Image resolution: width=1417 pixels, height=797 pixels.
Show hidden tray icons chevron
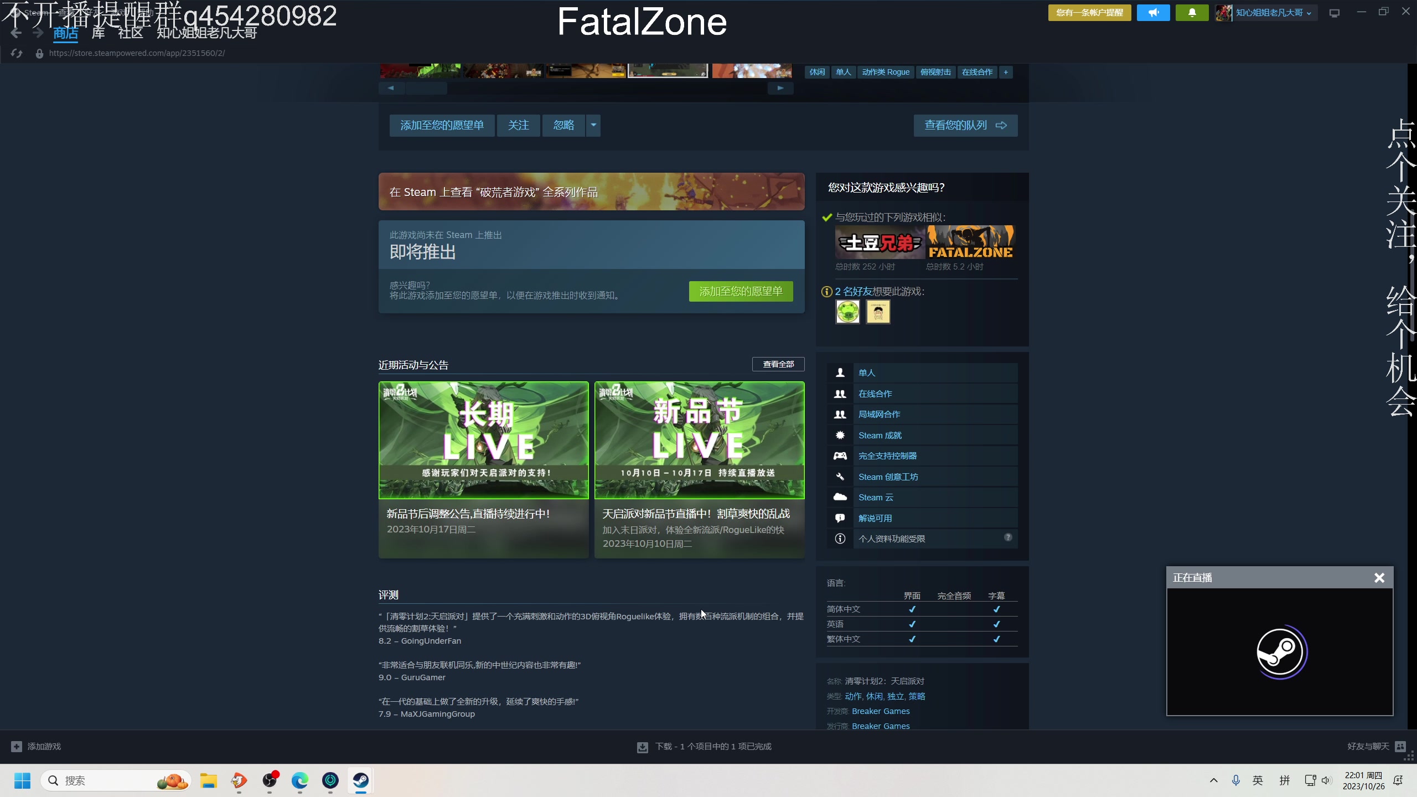pyautogui.click(x=1214, y=781)
